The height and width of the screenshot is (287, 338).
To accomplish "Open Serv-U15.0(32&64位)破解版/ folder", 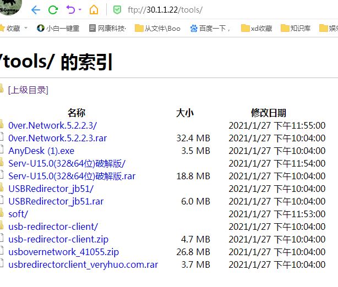I will 67,164.
